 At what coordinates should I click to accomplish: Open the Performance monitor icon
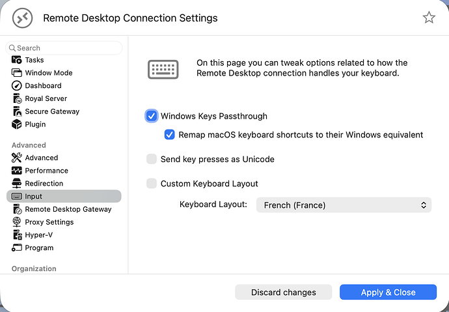pos(17,171)
